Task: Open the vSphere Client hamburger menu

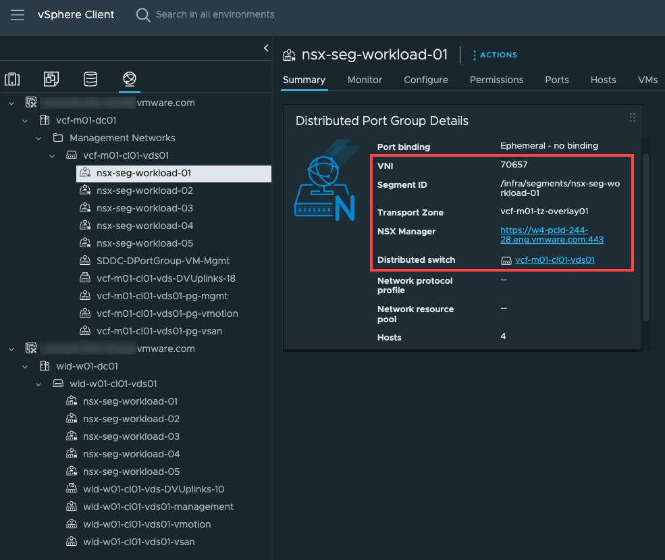Action: (17, 15)
